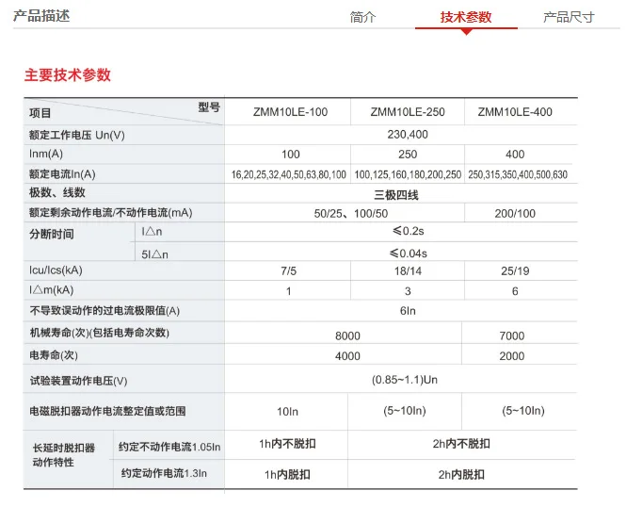Click the Inm value 250
Screen dimensions: 642x507
point(408,155)
